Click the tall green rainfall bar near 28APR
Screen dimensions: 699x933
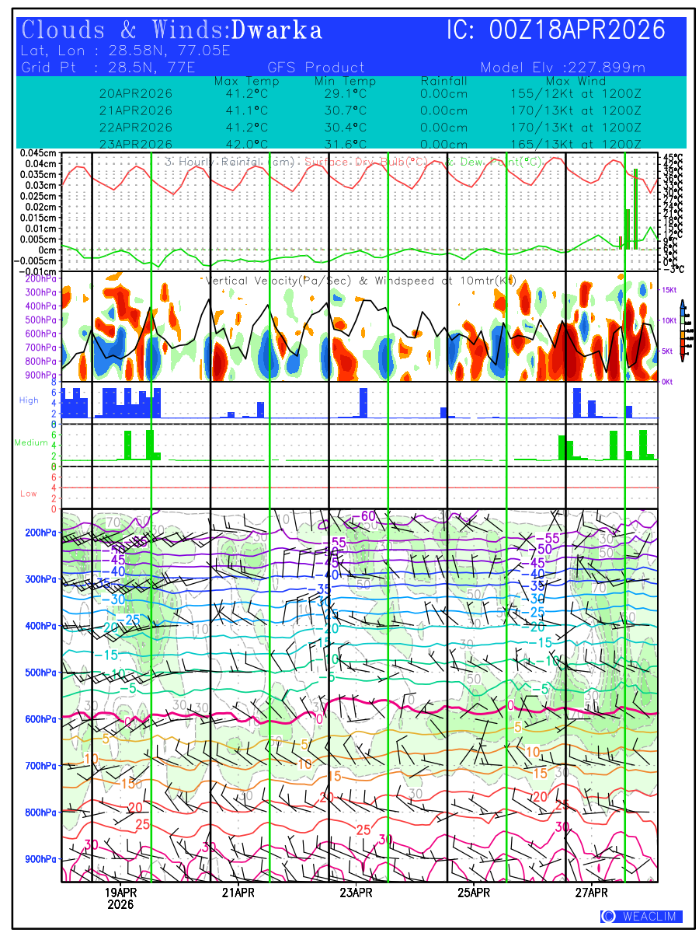click(635, 208)
